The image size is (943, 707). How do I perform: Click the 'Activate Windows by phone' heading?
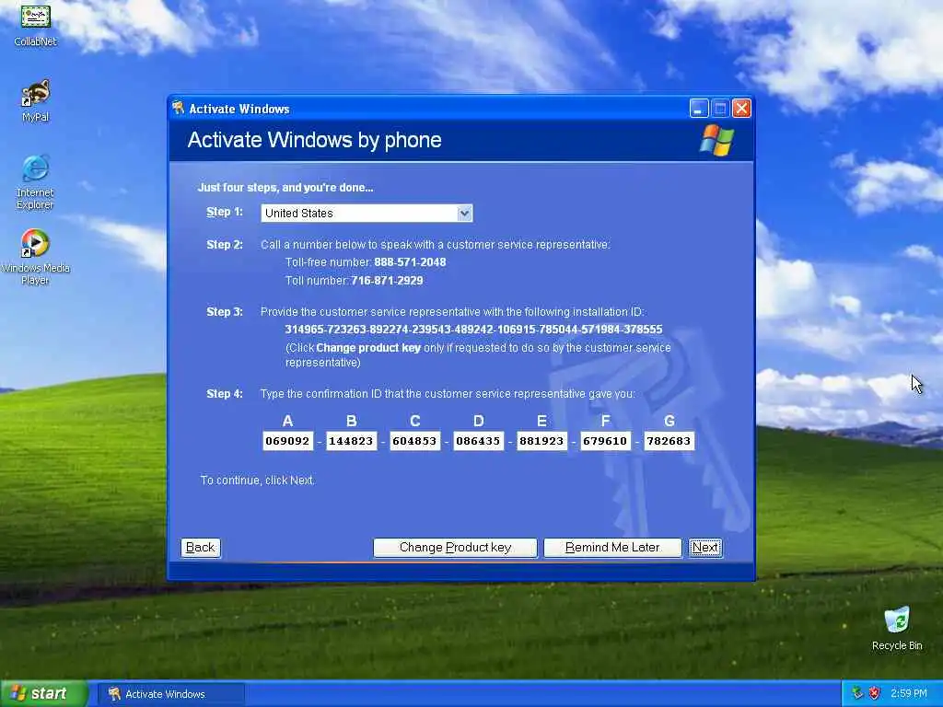point(315,140)
